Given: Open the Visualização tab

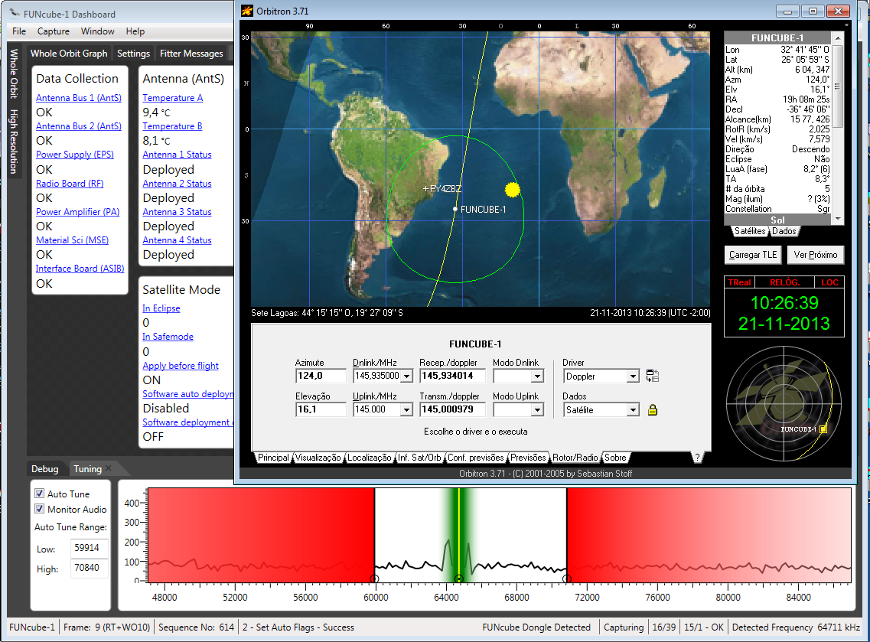Looking at the screenshot, I should (x=318, y=458).
